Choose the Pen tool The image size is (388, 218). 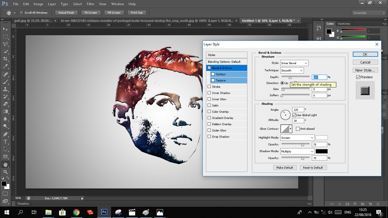5,134
